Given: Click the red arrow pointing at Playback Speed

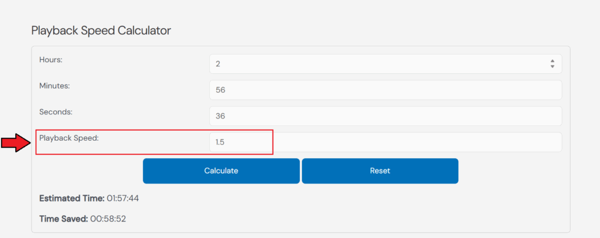Looking at the screenshot, I should point(16,142).
